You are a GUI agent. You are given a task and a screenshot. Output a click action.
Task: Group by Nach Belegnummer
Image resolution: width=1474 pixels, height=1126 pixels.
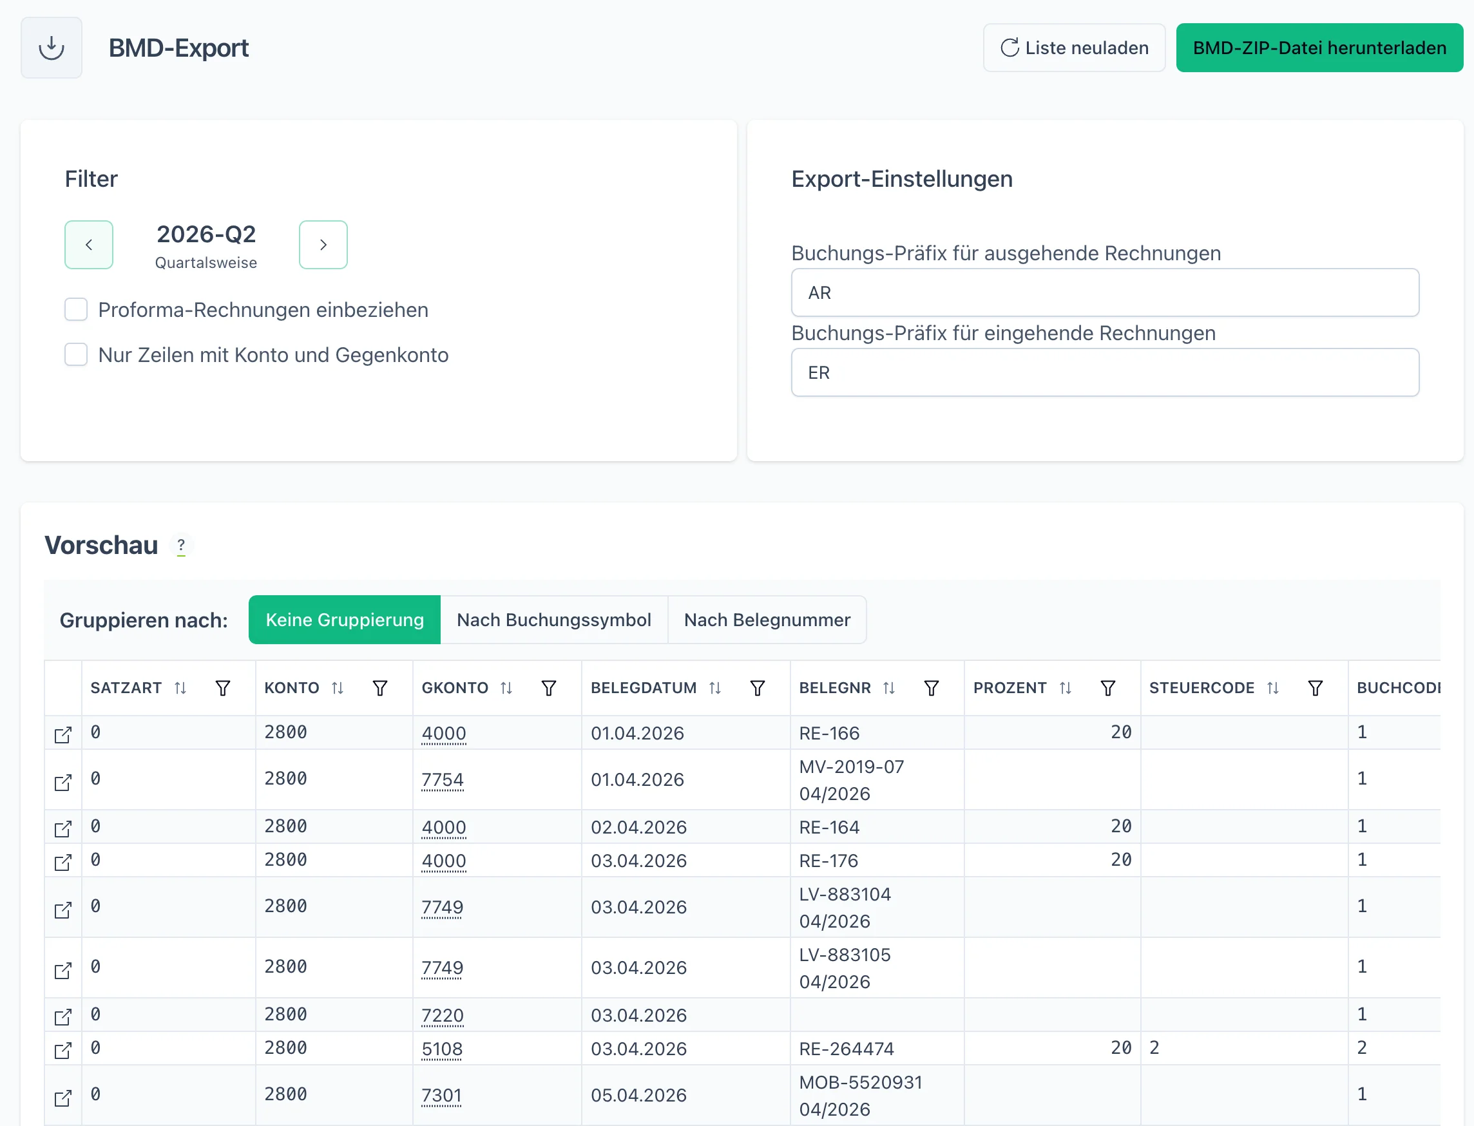pyautogui.click(x=767, y=619)
